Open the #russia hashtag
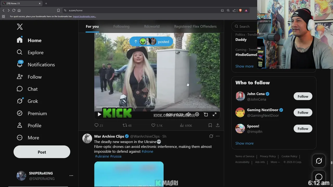The image size is (333, 187). (x=116, y=156)
